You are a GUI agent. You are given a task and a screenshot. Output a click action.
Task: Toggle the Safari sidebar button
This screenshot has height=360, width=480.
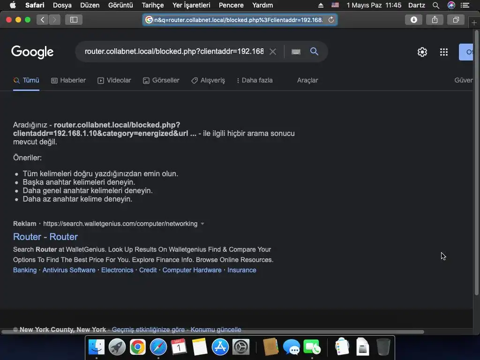coord(74,20)
